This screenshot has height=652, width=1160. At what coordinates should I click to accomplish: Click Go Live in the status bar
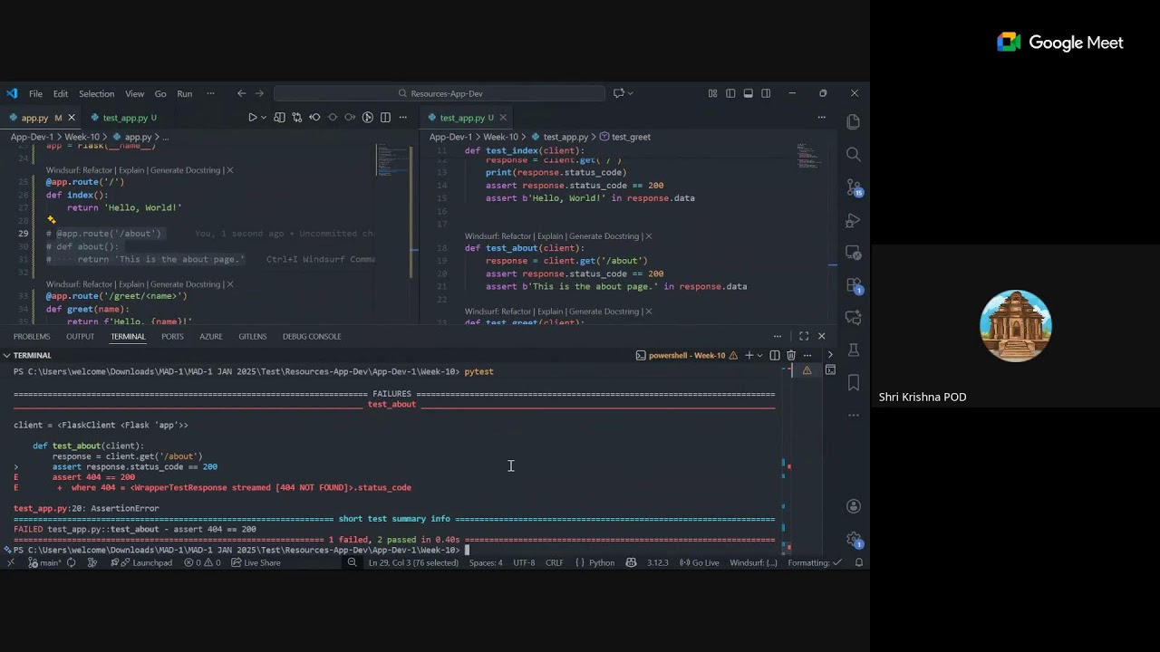coord(700,563)
